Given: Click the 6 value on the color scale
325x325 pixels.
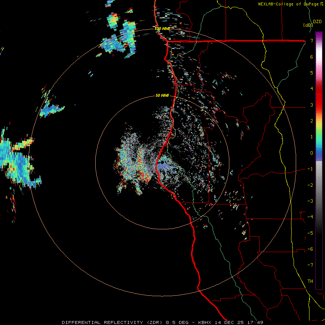Looking at the screenshot, I should [312, 57].
